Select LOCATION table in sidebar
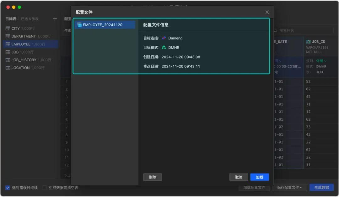 tap(31, 68)
